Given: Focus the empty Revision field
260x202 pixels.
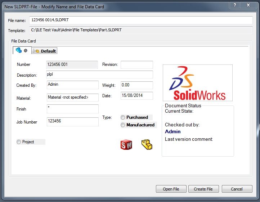Looking at the screenshot, I should point(137,65).
